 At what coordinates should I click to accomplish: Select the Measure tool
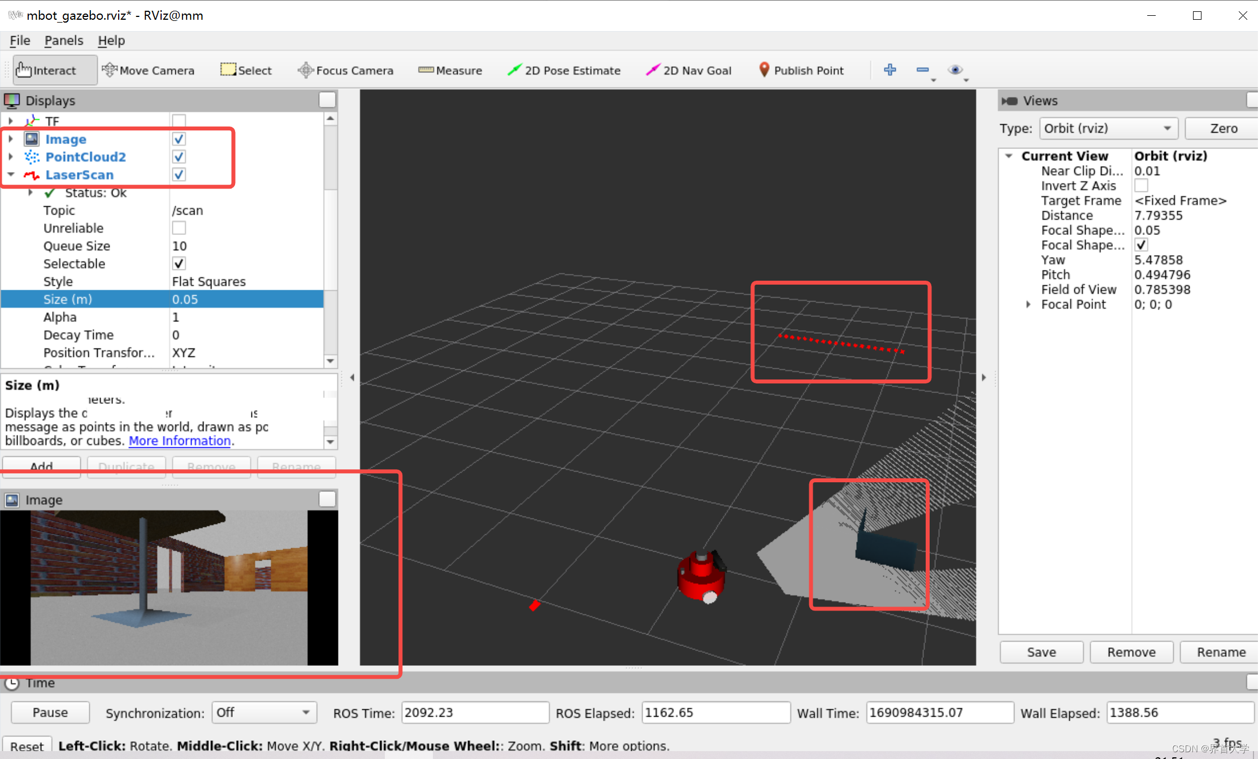(449, 71)
